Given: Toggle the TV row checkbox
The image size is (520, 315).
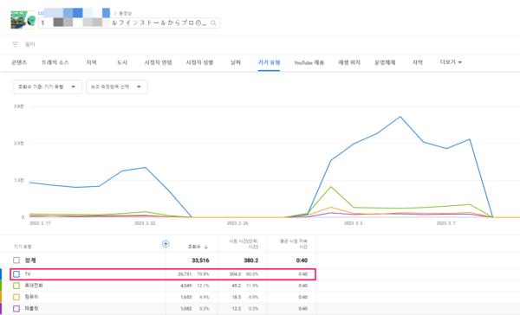Looking at the screenshot, I should click(16, 274).
